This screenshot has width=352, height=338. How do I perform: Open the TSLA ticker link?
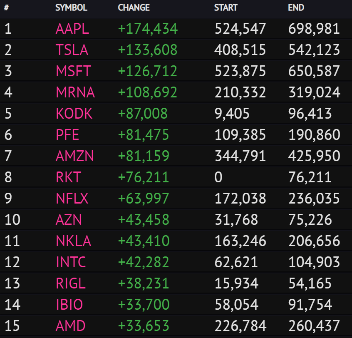tap(72, 50)
